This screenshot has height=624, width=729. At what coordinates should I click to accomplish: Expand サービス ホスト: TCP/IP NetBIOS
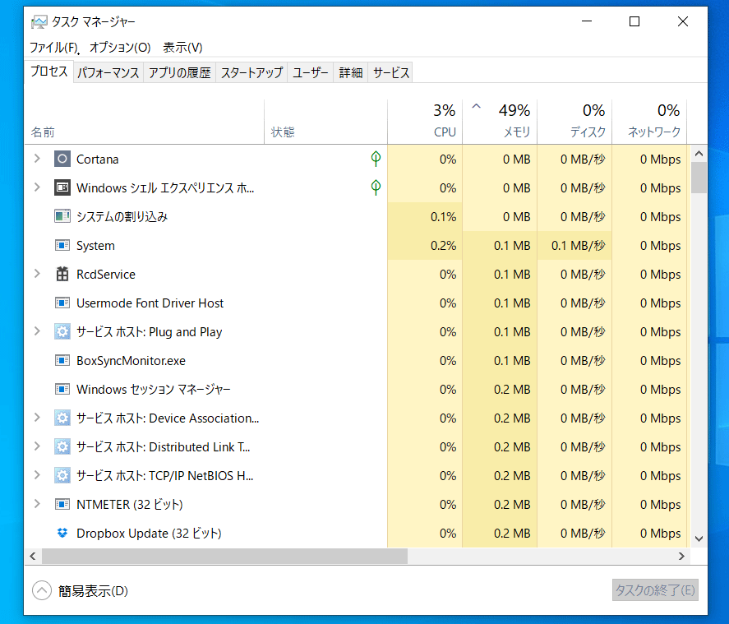tap(37, 476)
